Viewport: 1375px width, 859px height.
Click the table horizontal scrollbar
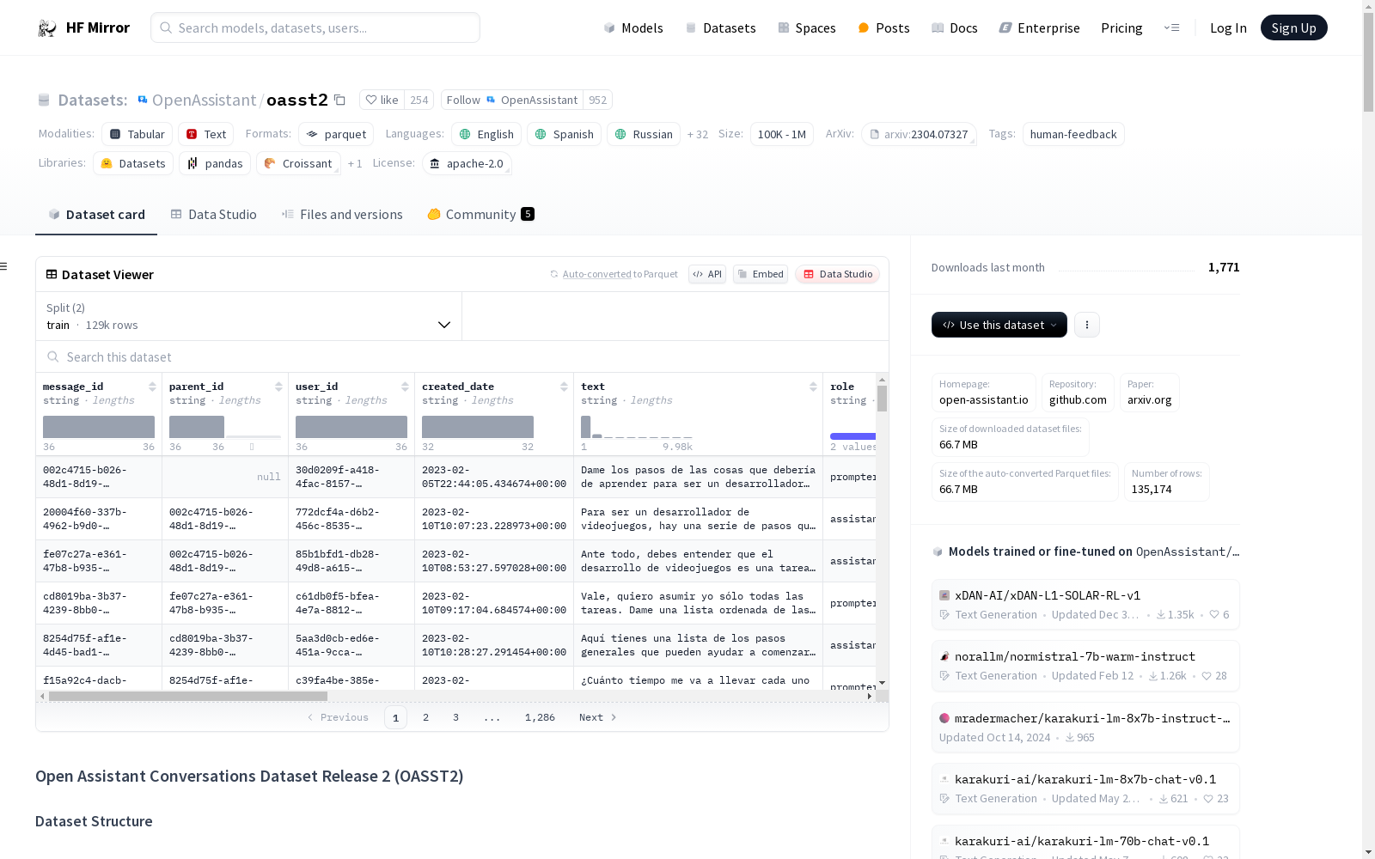188,696
